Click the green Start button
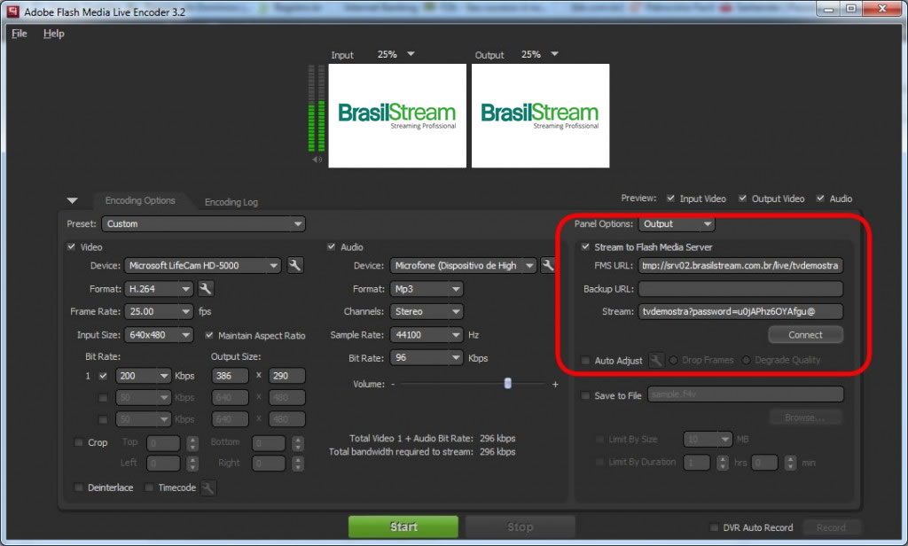Screen dimensions: 908x546 point(403,526)
